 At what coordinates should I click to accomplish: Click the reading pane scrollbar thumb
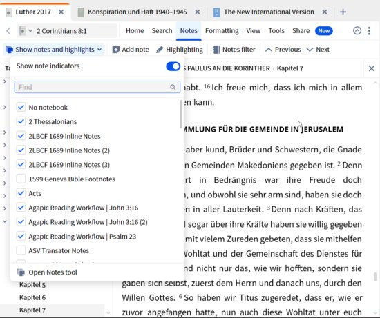[375, 277]
